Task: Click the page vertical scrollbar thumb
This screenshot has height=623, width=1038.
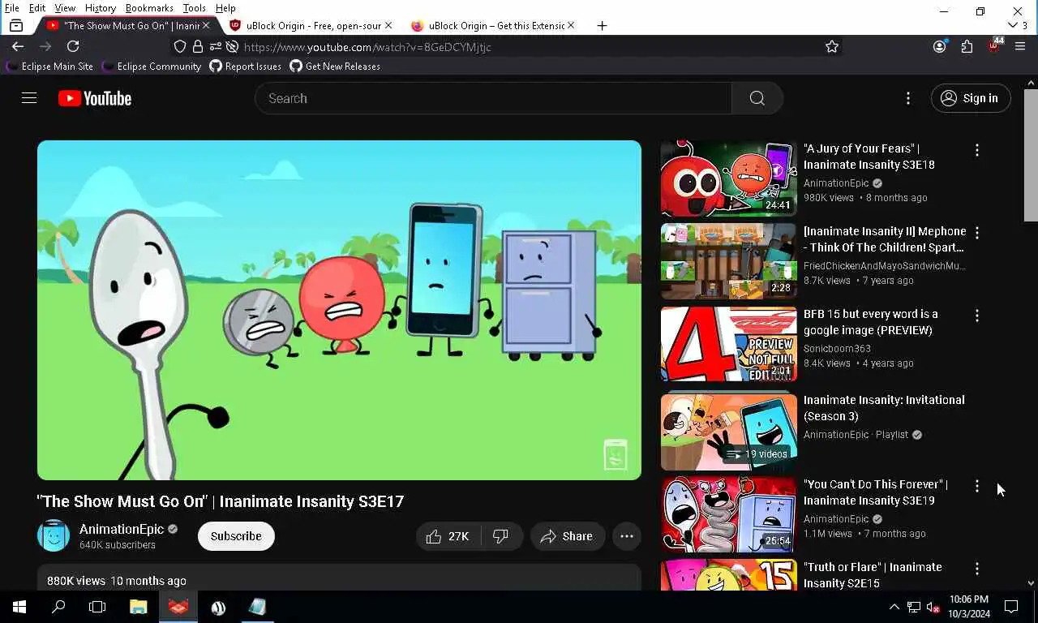Action: click(x=1031, y=154)
